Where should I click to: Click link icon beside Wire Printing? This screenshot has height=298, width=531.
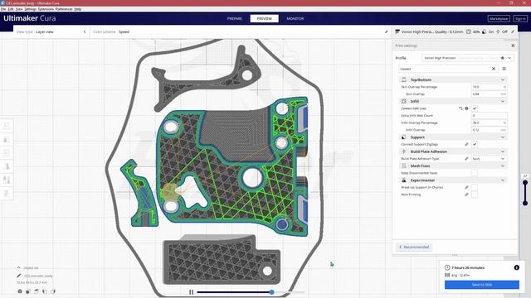pos(466,195)
